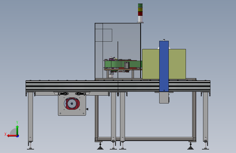Select the green lamp on the signal tower

click(x=140, y=5)
